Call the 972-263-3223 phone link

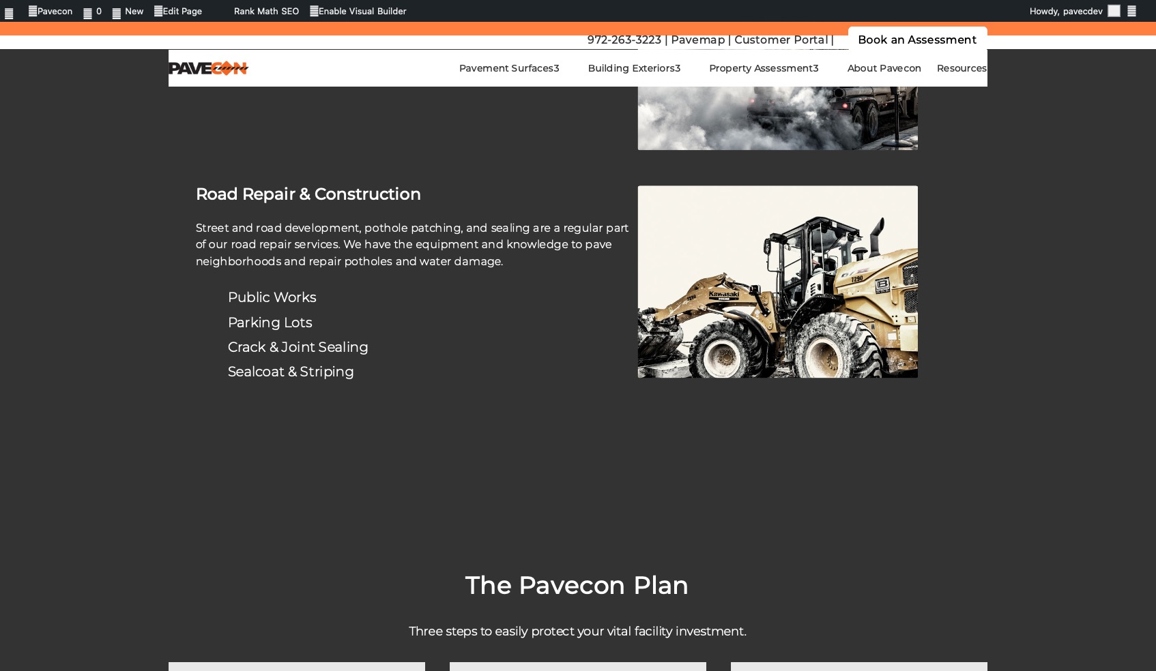tap(624, 40)
